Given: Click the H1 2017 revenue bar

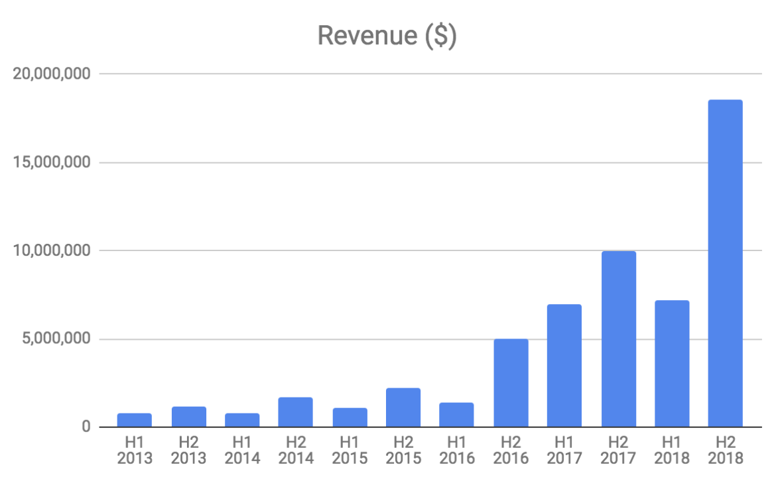Looking at the screenshot, I should pyautogui.click(x=564, y=365).
